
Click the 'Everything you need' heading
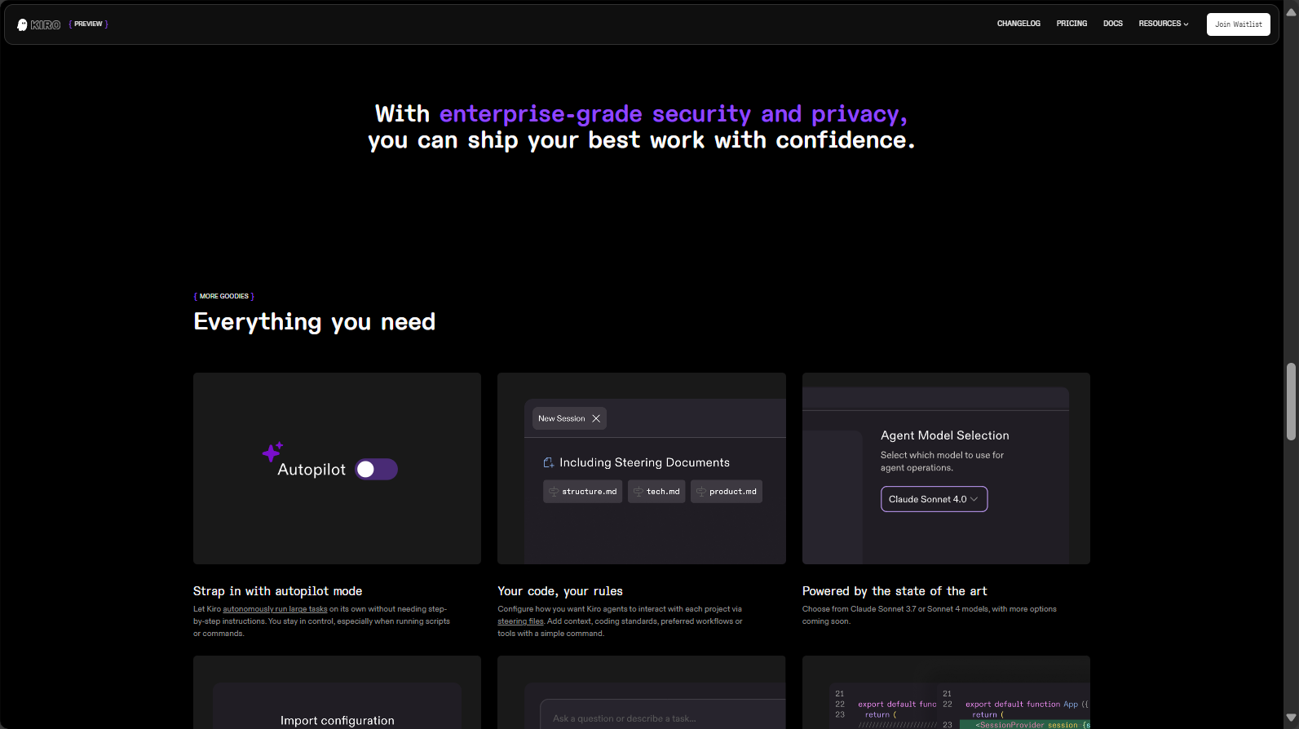[314, 322]
